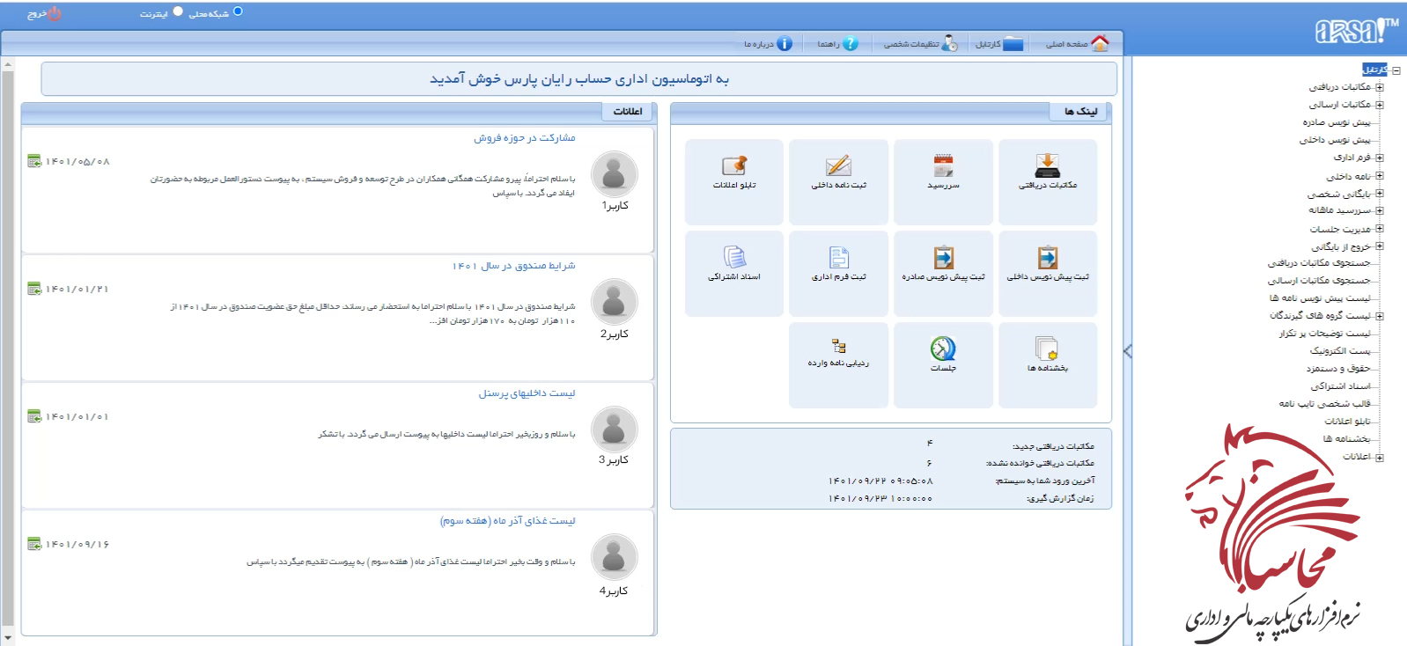
Task: Open the راهنما help question-mark icon
Action: point(850,43)
